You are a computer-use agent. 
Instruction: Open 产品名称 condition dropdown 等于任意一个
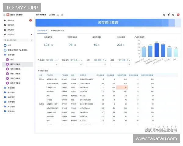pyautogui.click(x=52, y=60)
